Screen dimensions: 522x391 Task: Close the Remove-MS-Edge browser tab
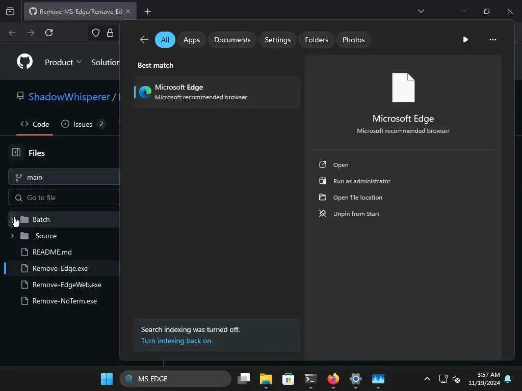point(128,11)
